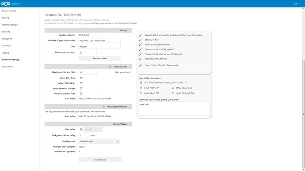Click the Nextcloud logo icon
Viewport: 305px width, 171px height.
pos(6,4)
